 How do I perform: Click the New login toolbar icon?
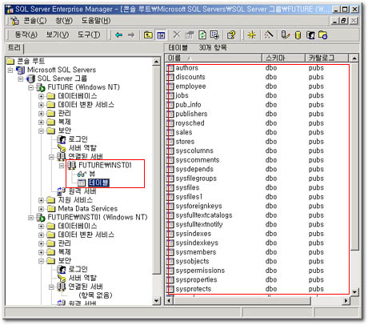[x=310, y=35]
